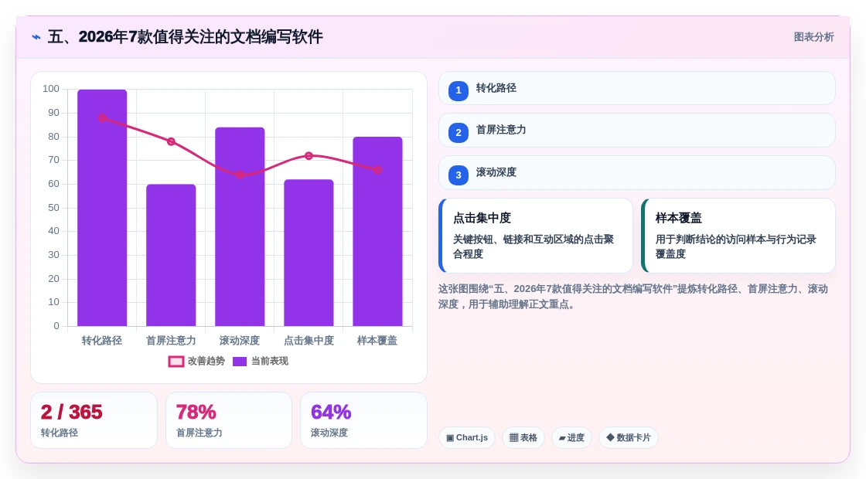
Task: Click the number 1 badge for 转化路径
Action: click(459, 90)
